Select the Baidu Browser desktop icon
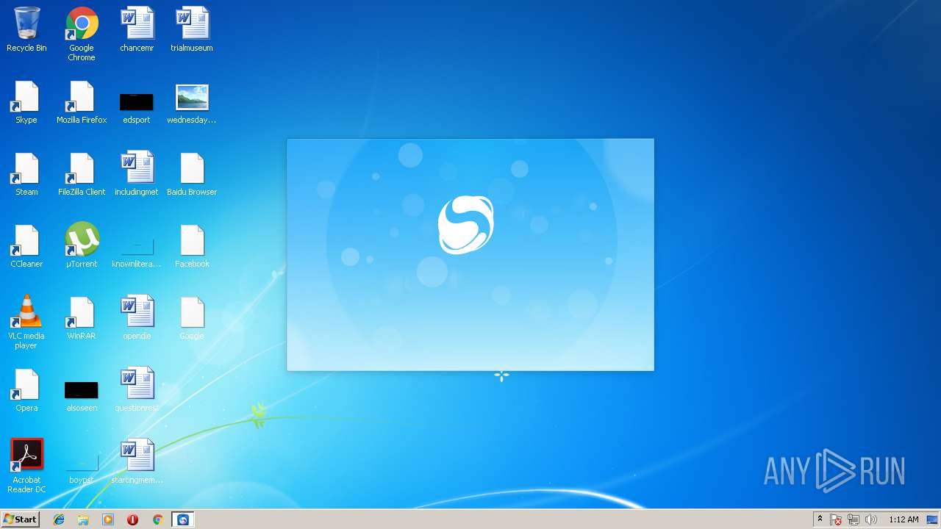 coord(192,173)
